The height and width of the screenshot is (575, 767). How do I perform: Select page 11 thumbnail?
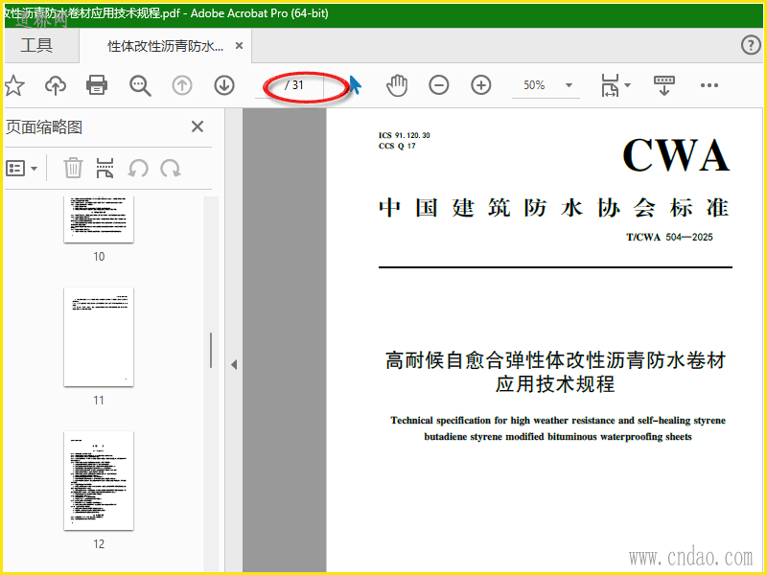point(99,337)
